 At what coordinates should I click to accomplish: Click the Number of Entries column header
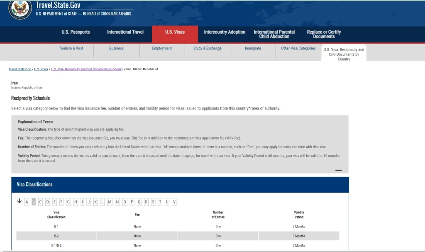point(218,215)
